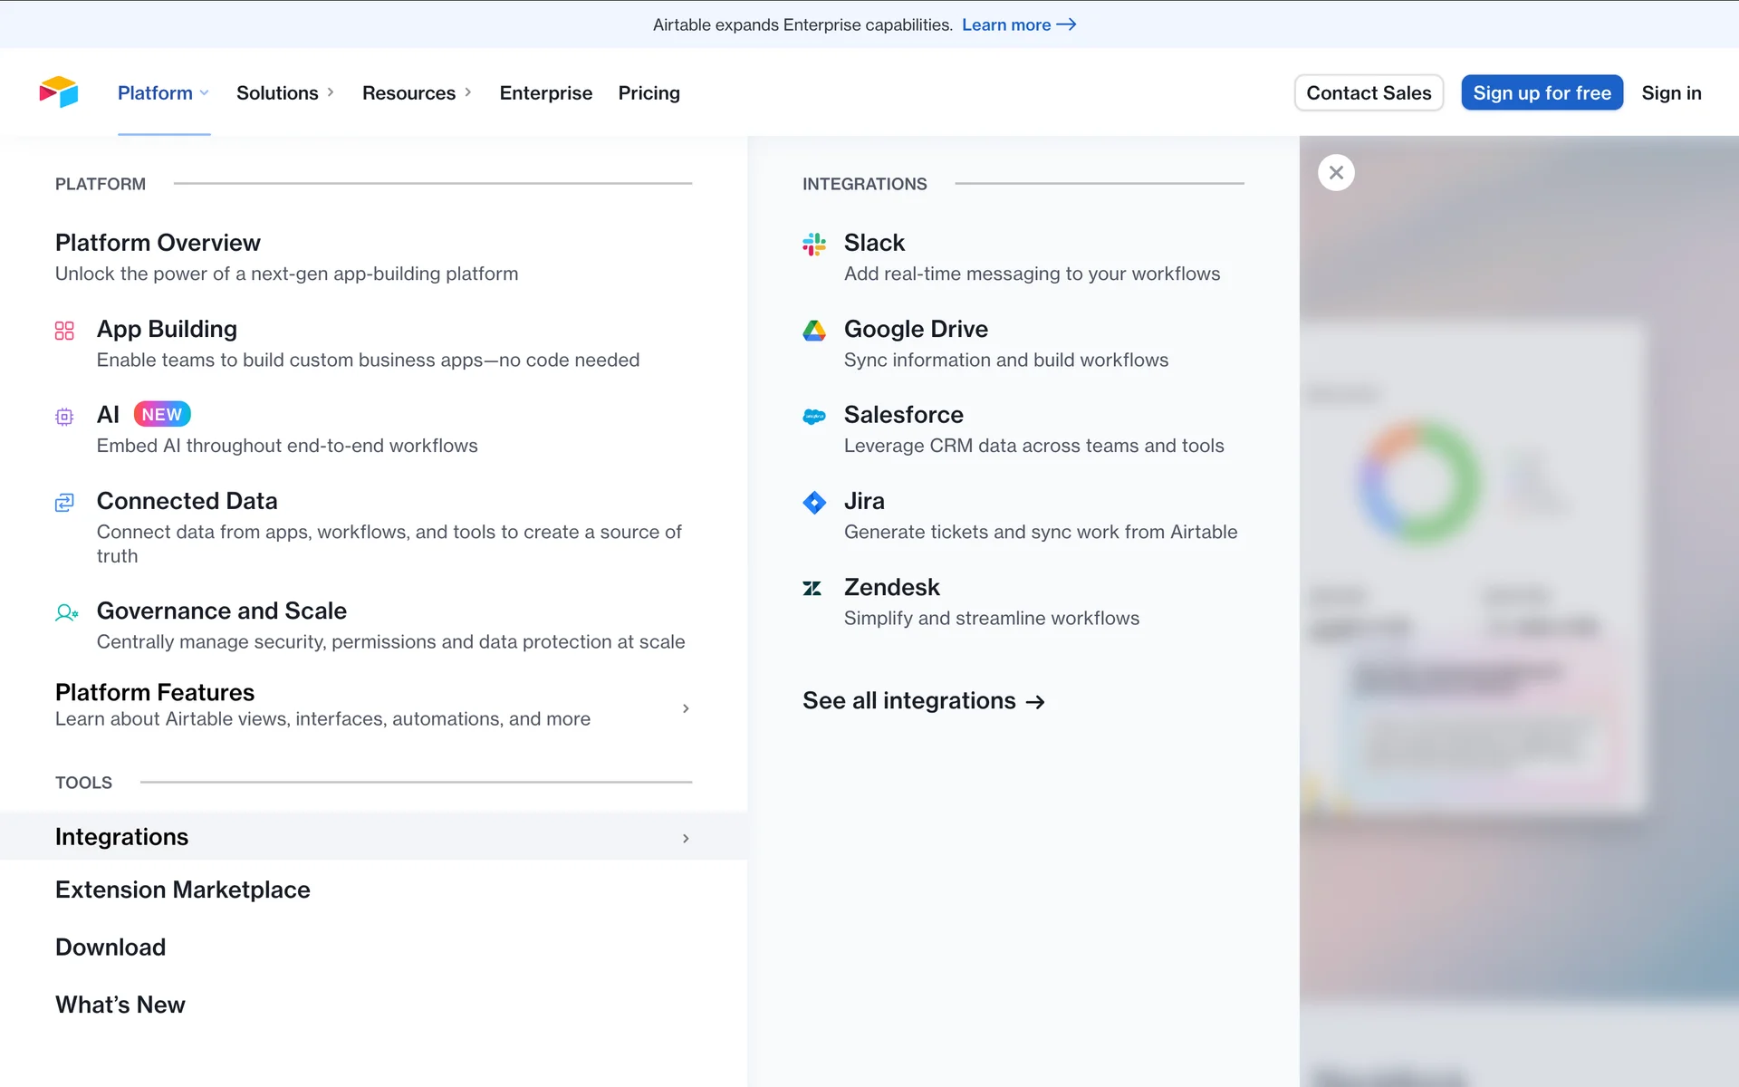1739x1087 pixels.
Task: Close the menu with the X button
Action: coord(1336,173)
